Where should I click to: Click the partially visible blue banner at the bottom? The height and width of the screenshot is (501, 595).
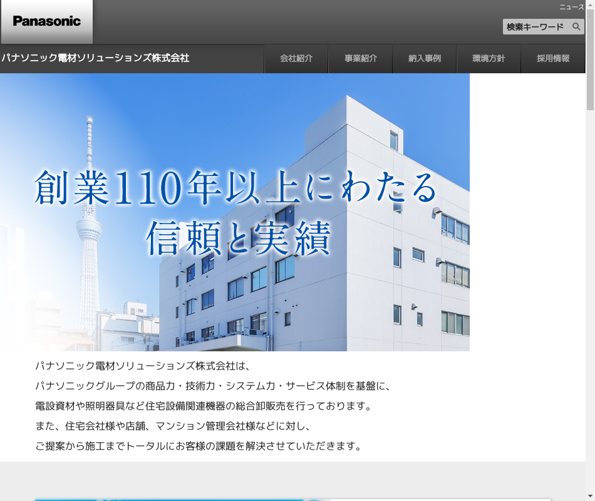(182, 499)
